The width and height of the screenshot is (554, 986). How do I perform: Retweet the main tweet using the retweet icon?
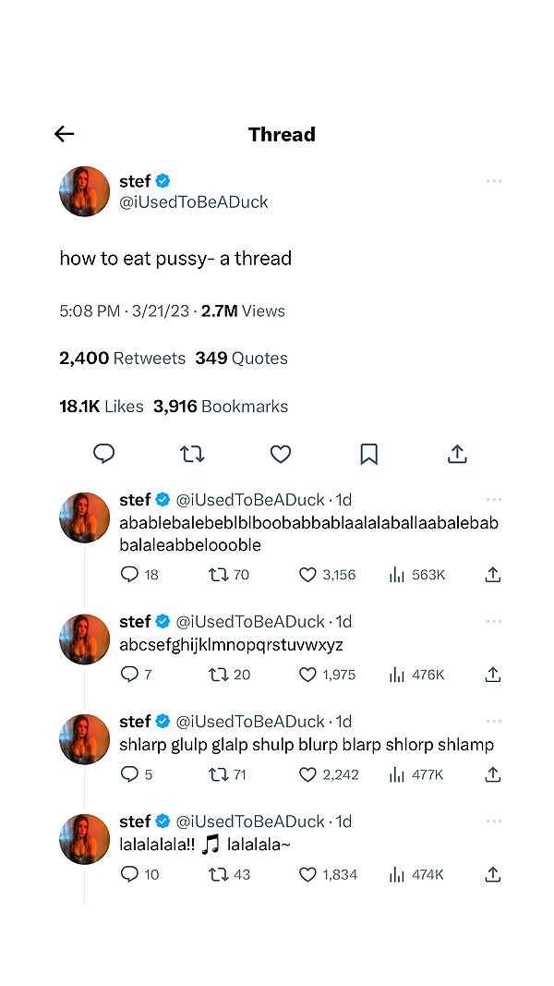[x=192, y=454]
